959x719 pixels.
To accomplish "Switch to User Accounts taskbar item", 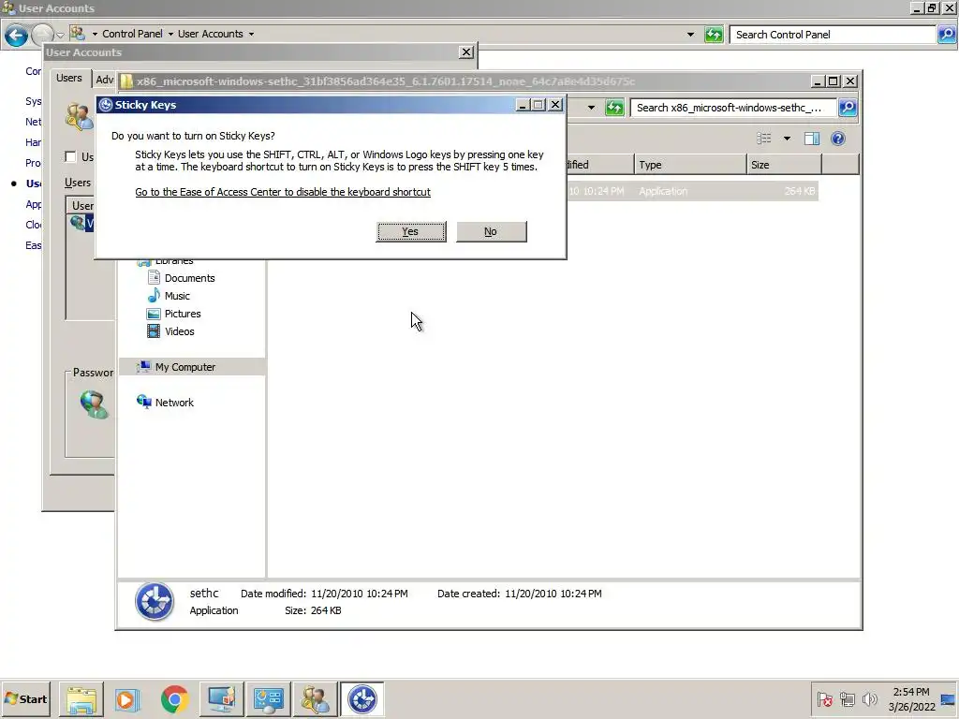I will (315, 699).
